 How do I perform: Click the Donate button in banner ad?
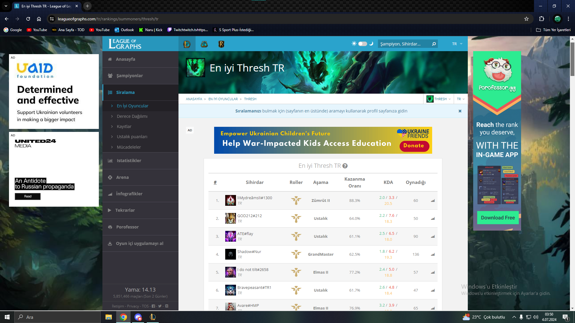[414, 146]
